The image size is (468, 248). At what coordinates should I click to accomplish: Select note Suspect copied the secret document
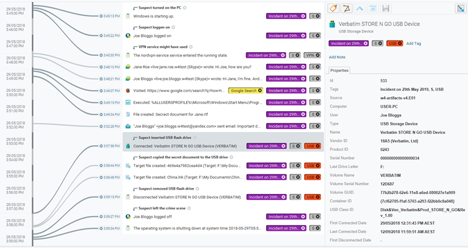click(183, 157)
